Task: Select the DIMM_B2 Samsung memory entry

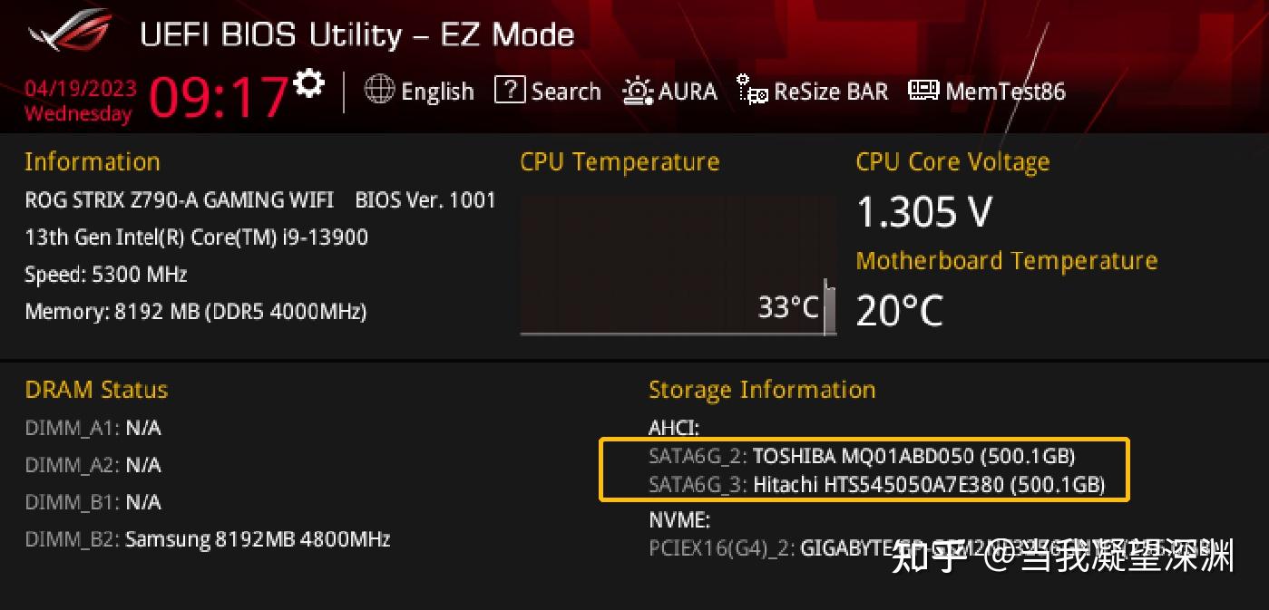Action: point(208,539)
